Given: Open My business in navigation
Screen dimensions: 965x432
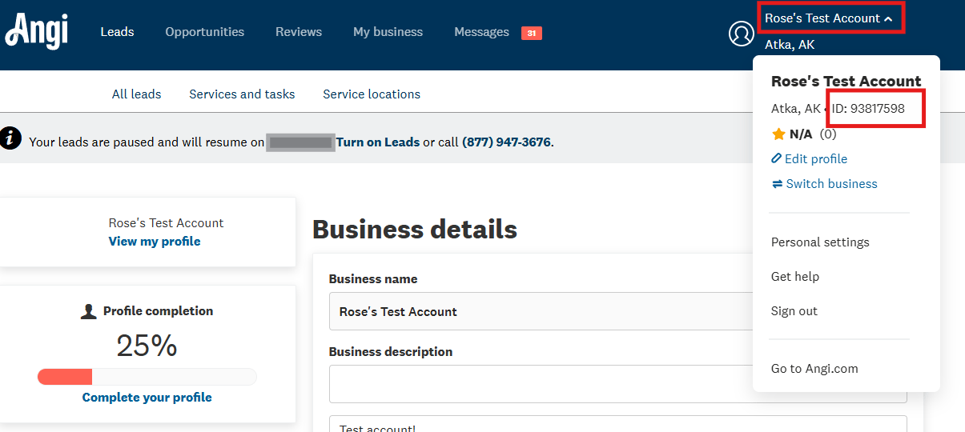Looking at the screenshot, I should [388, 32].
